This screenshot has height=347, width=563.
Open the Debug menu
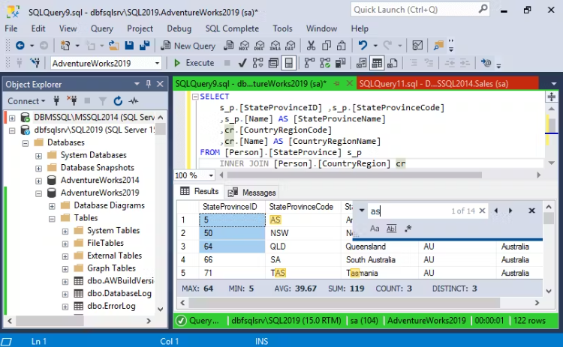click(x=179, y=28)
